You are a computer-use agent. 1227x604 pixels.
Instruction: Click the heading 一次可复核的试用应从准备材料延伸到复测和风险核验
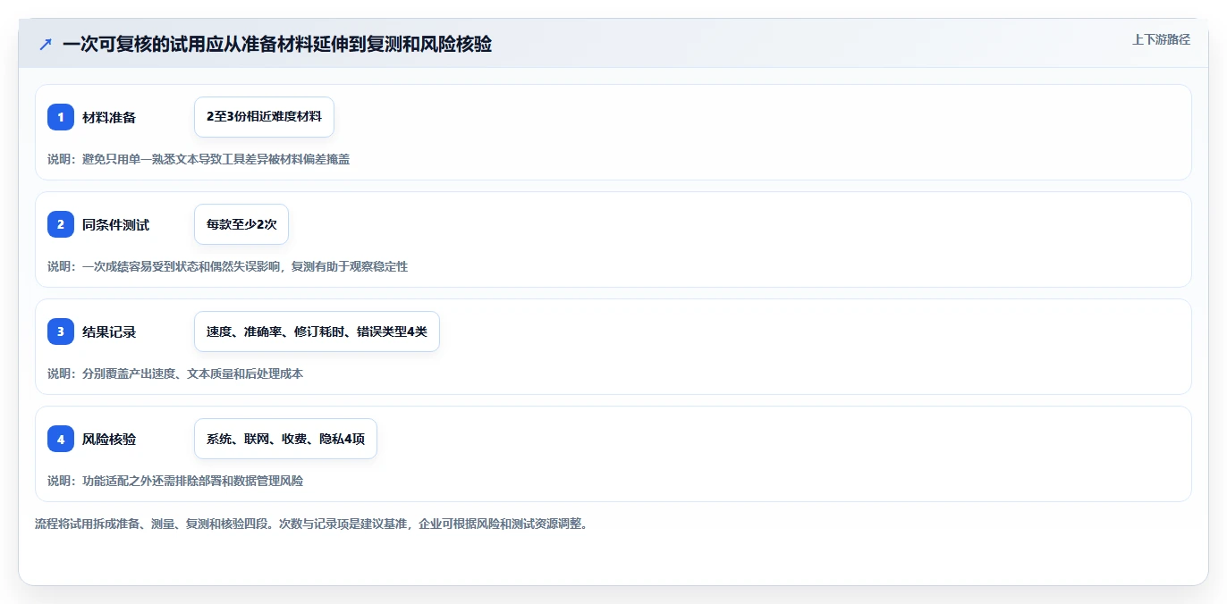tap(277, 44)
